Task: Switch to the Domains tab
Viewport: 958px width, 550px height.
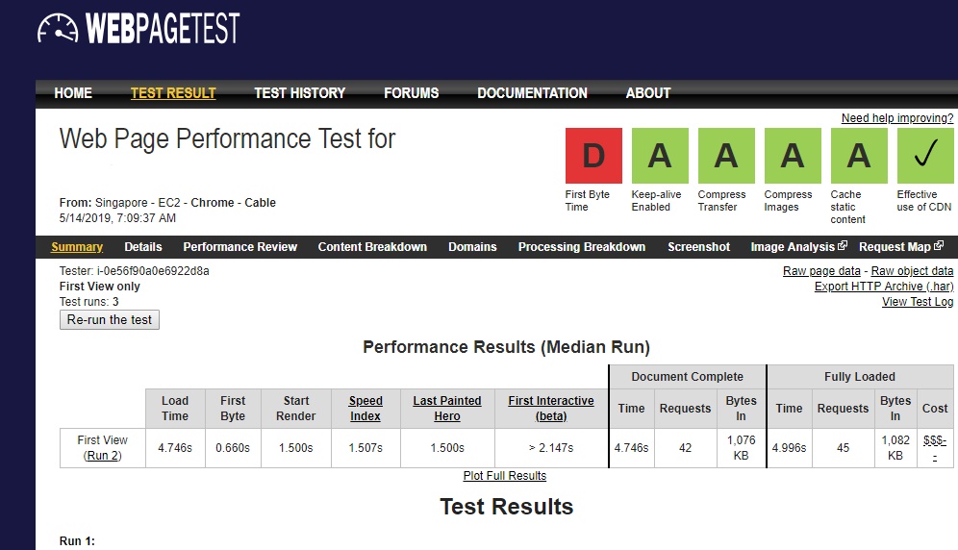Action: [x=472, y=247]
